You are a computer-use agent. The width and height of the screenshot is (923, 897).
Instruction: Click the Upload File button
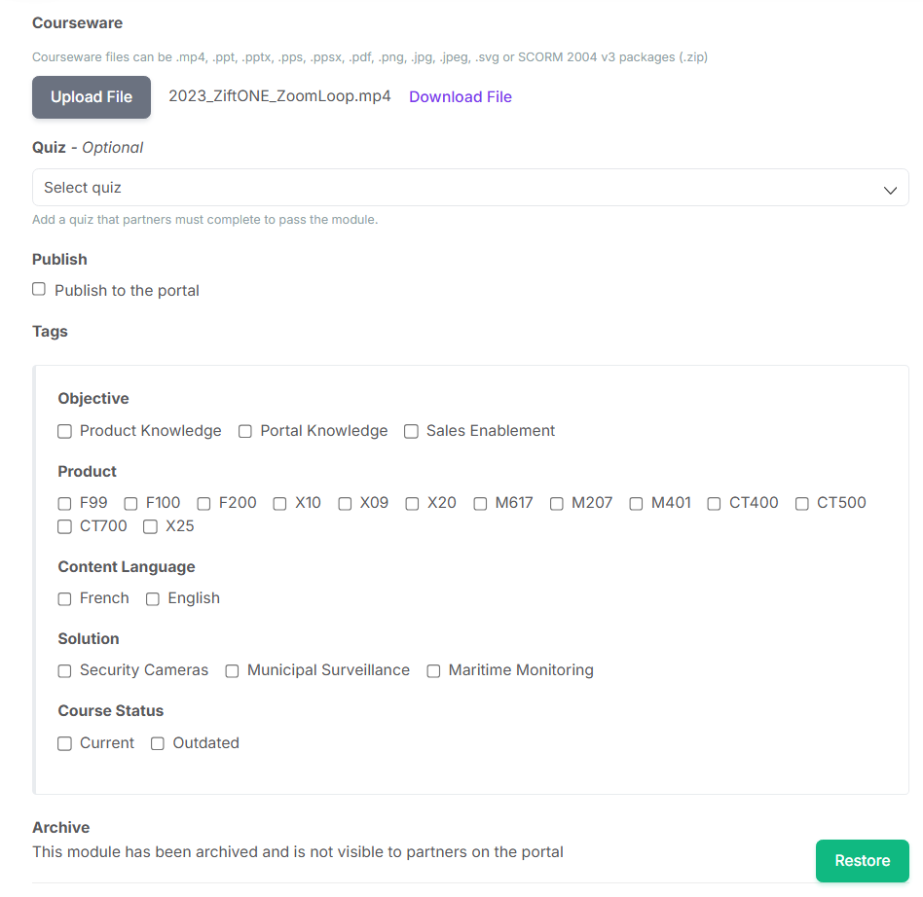pyautogui.click(x=92, y=97)
